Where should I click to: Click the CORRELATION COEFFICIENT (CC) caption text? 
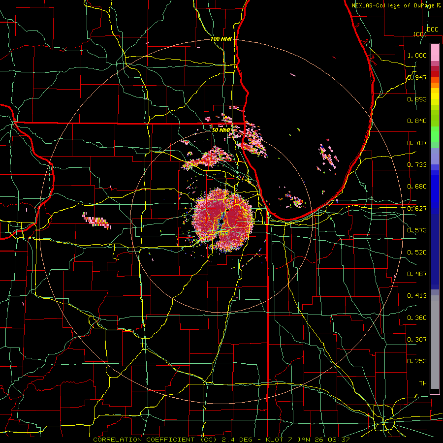155,440
